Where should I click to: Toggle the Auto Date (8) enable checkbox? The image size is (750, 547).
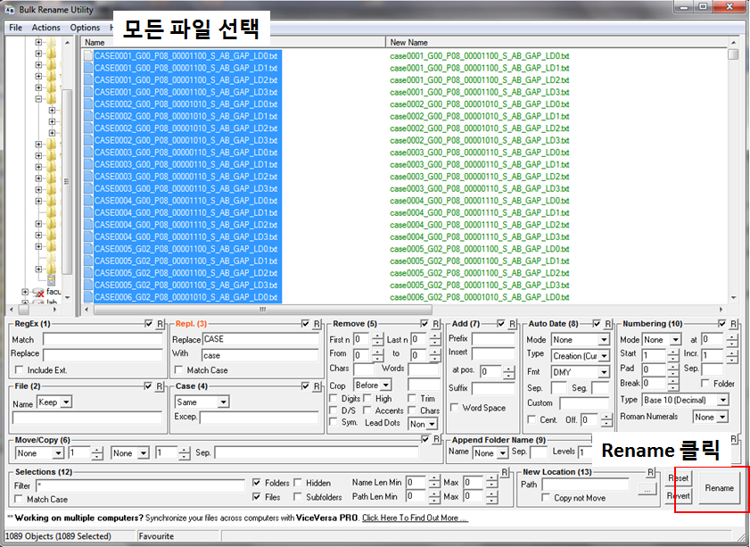click(597, 324)
